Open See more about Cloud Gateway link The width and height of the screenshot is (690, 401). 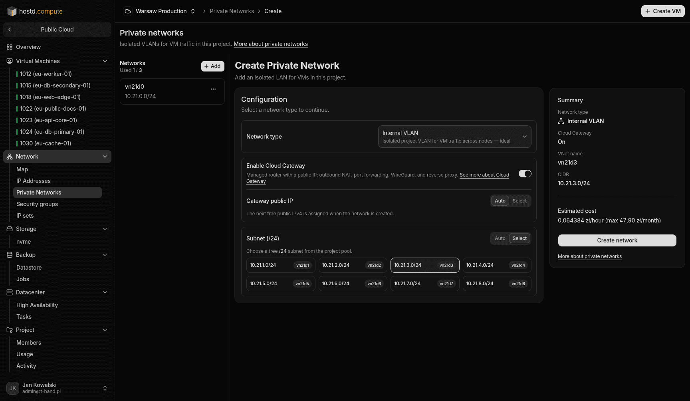coord(484,175)
